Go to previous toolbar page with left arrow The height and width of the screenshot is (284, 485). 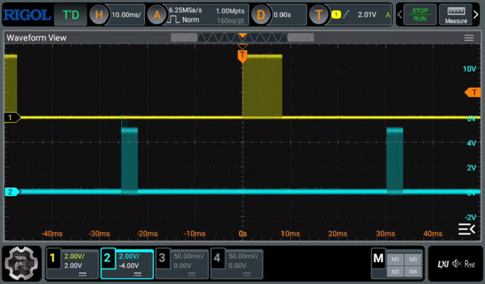coord(400,14)
